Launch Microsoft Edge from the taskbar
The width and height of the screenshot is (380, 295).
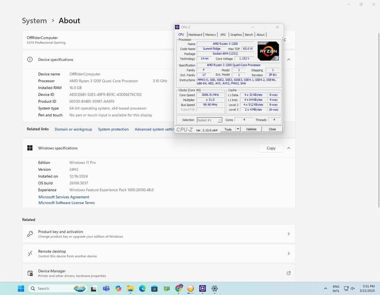coord(142,288)
